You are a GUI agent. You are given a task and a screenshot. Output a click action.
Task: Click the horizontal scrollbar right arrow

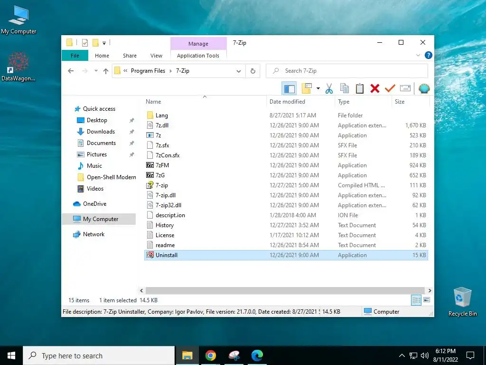click(x=430, y=290)
